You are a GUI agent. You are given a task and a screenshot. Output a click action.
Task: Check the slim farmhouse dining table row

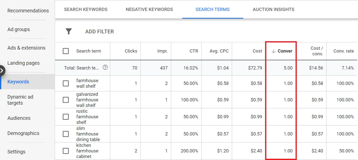66,134
